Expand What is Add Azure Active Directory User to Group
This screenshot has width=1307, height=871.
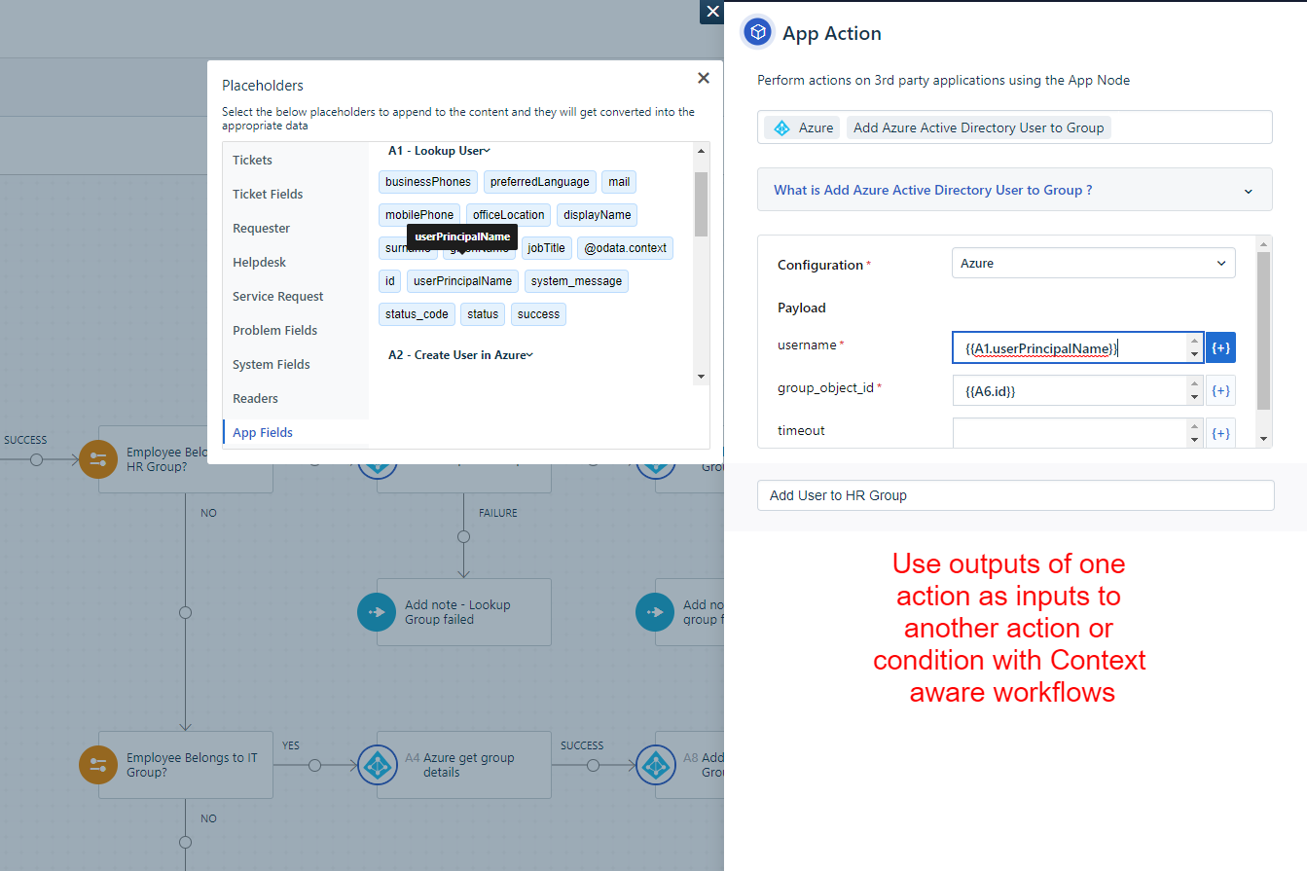1014,190
